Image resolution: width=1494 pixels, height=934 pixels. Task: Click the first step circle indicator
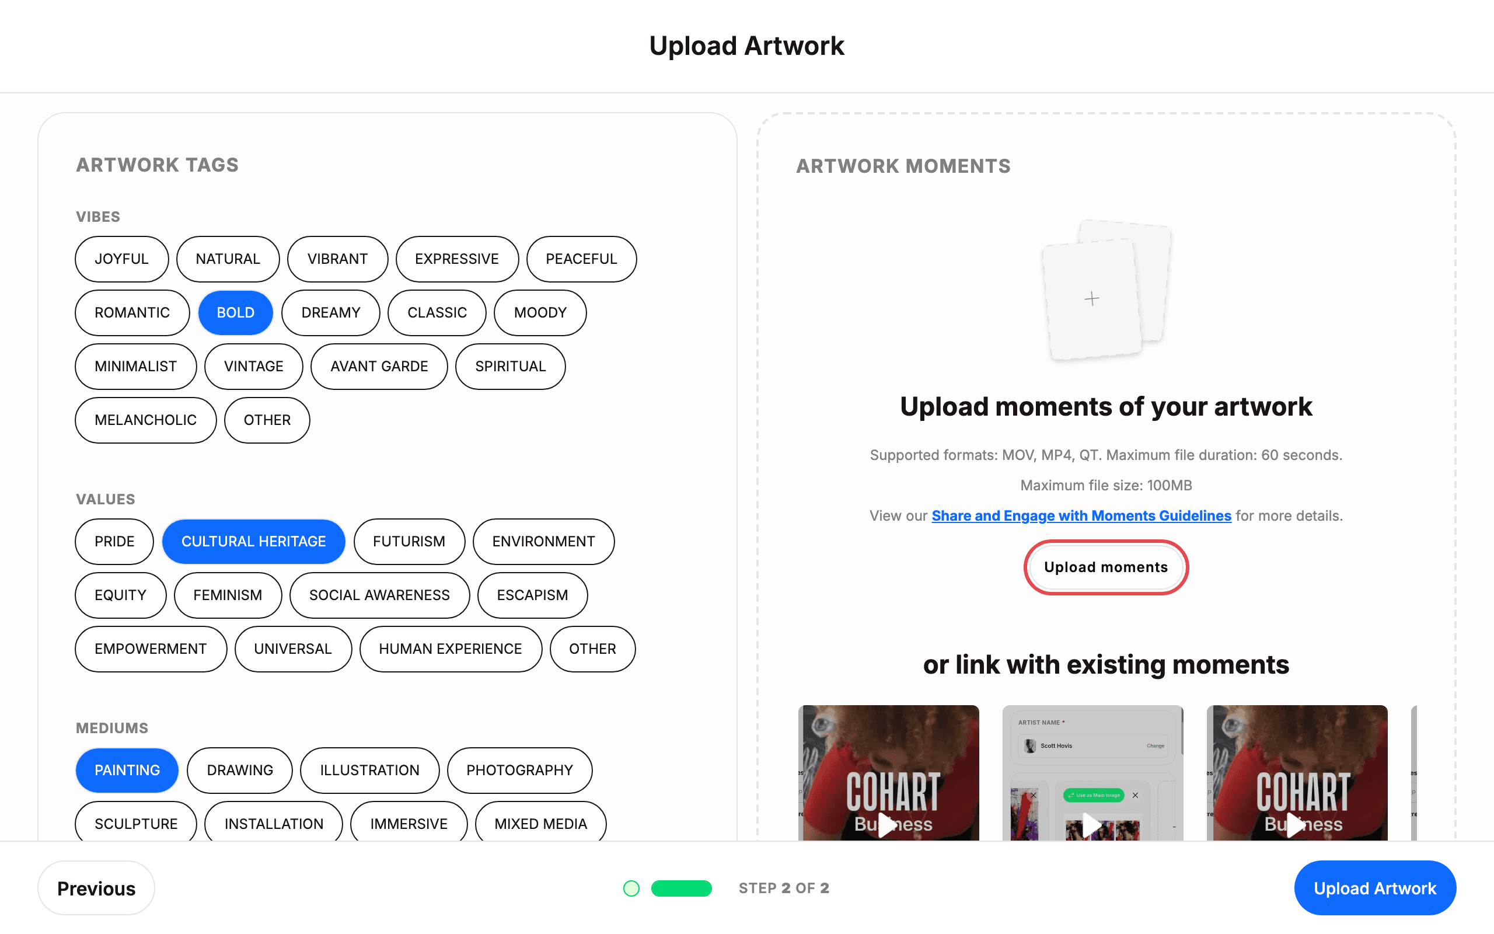[631, 888]
